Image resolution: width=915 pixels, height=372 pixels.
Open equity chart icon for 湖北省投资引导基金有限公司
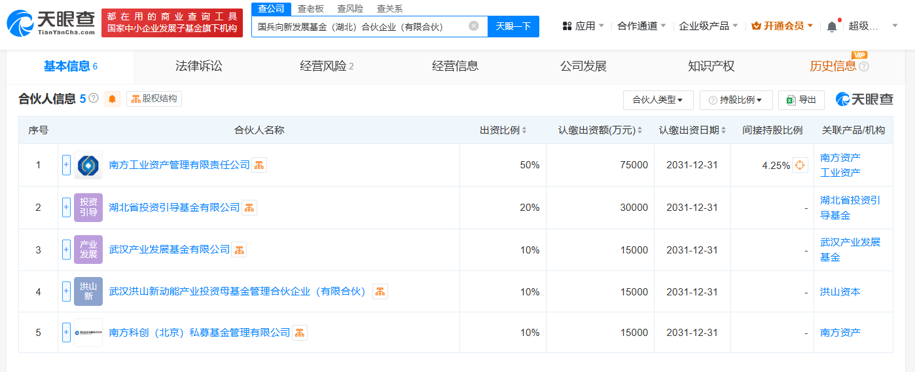coord(249,208)
